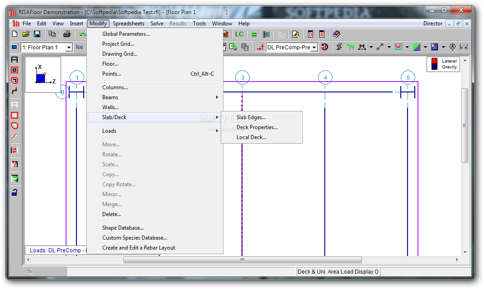Click the New file icon

pos(14,34)
